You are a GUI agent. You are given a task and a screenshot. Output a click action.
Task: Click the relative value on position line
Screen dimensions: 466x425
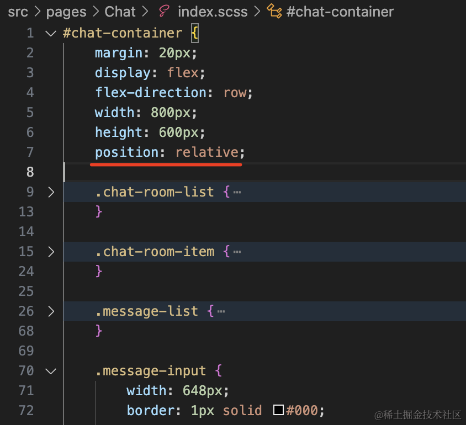click(x=206, y=152)
